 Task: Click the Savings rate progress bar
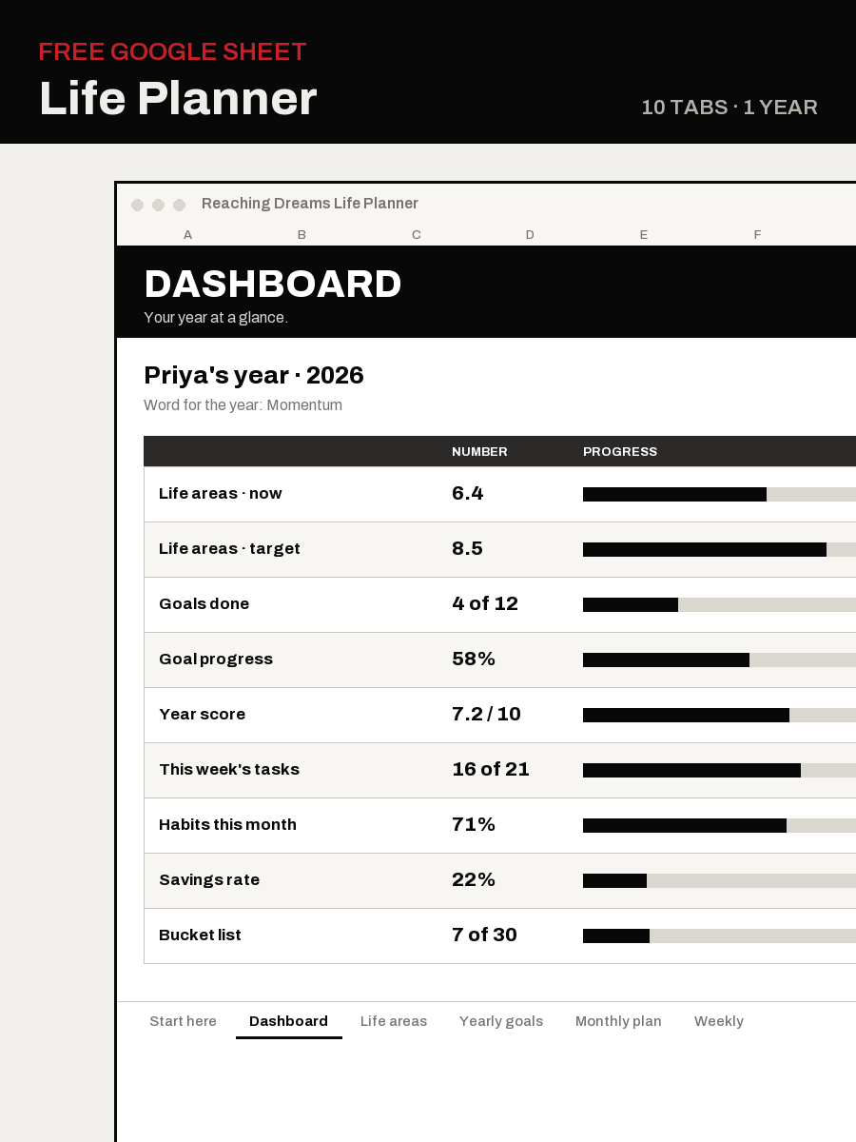(719, 880)
